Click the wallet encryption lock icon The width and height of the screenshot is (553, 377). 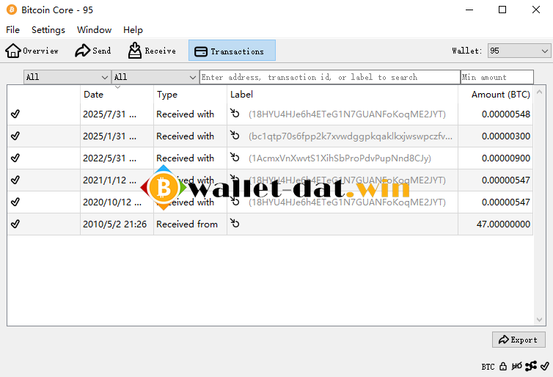(503, 367)
